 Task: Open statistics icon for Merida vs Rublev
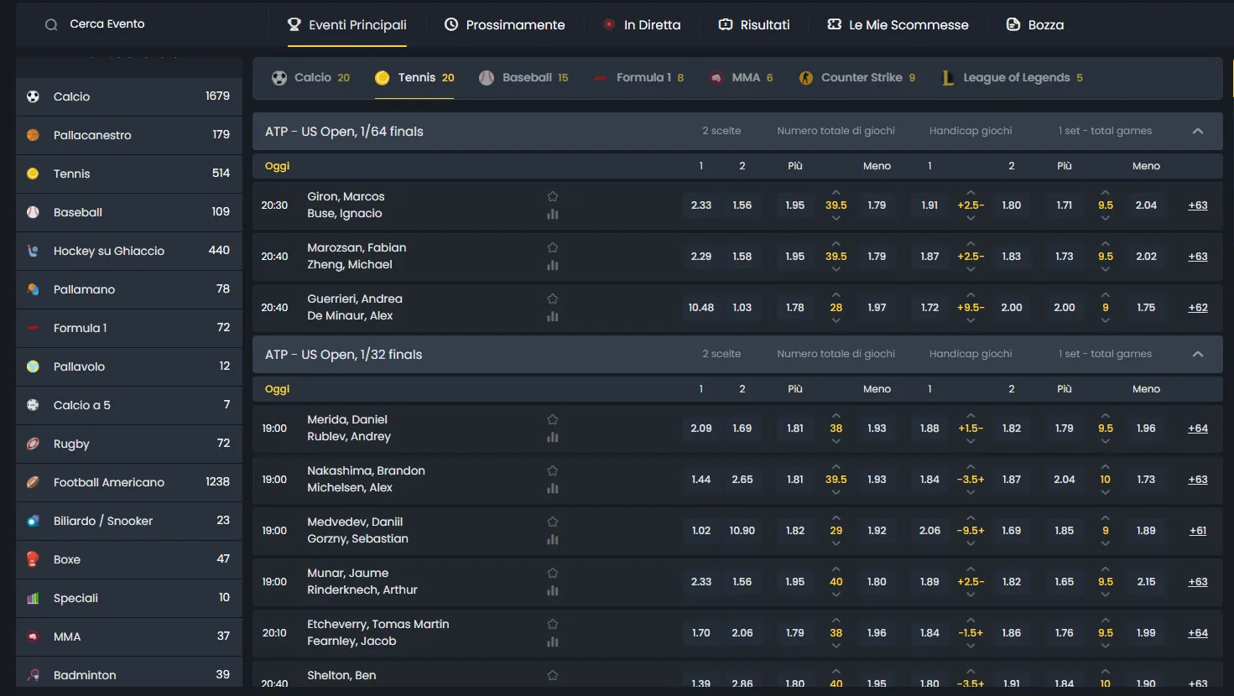click(x=552, y=438)
